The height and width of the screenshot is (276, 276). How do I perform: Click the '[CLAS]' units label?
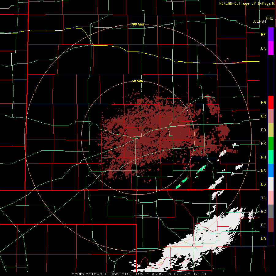click(259, 21)
